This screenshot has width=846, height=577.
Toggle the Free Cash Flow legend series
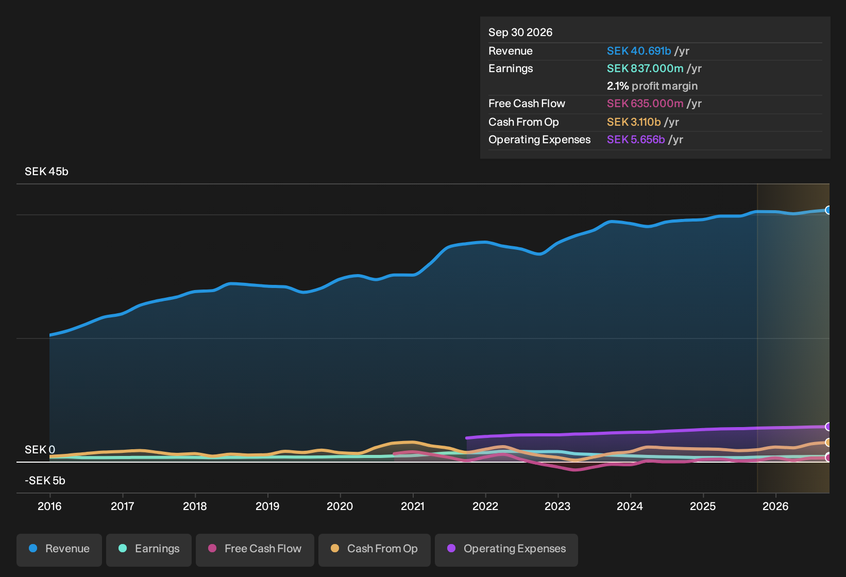(x=255, y=549)
